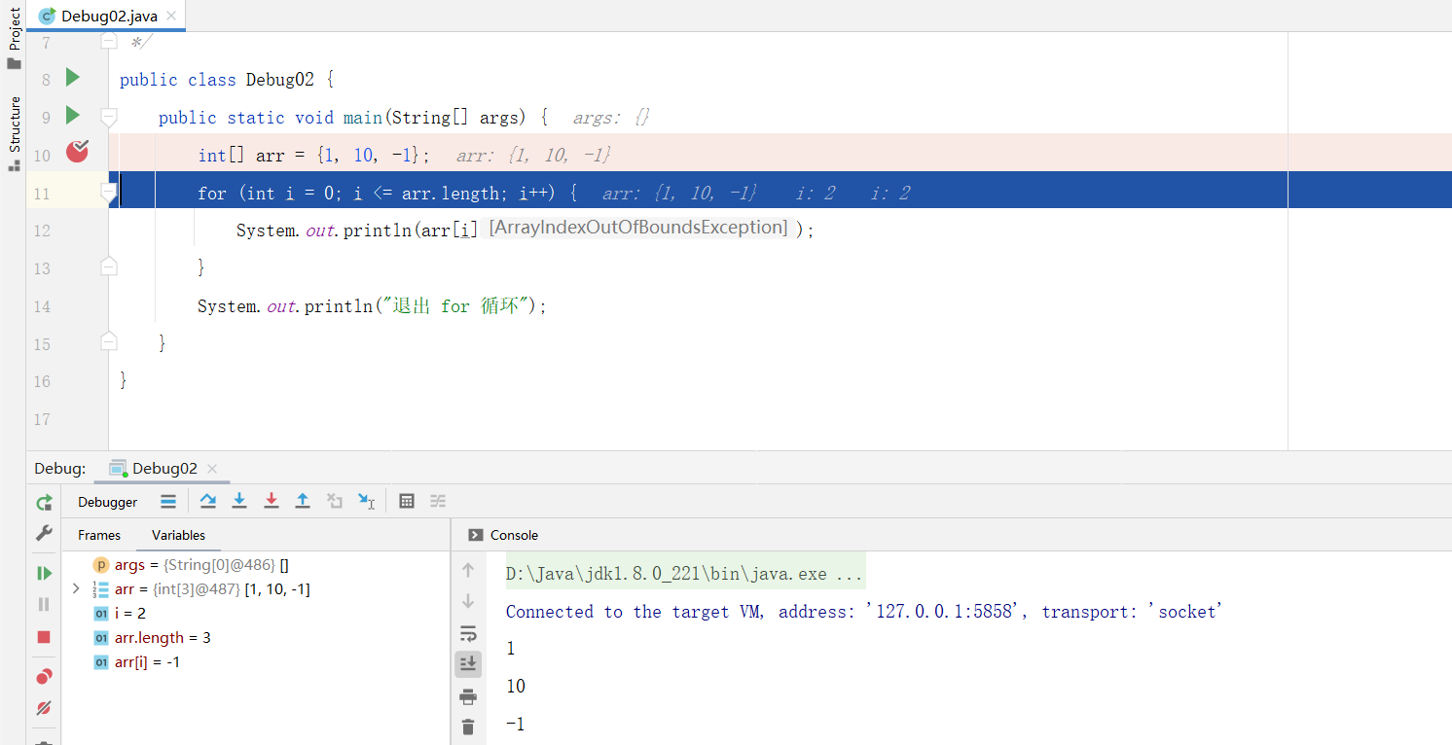Rerun the Debug02 debug session
Screen dimensions: 1452x745
point(44,503)
